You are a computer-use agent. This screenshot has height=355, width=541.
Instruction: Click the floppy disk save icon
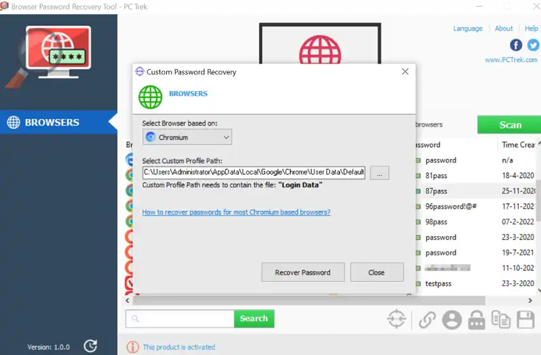pyautogui.click(x=525, y=319)
